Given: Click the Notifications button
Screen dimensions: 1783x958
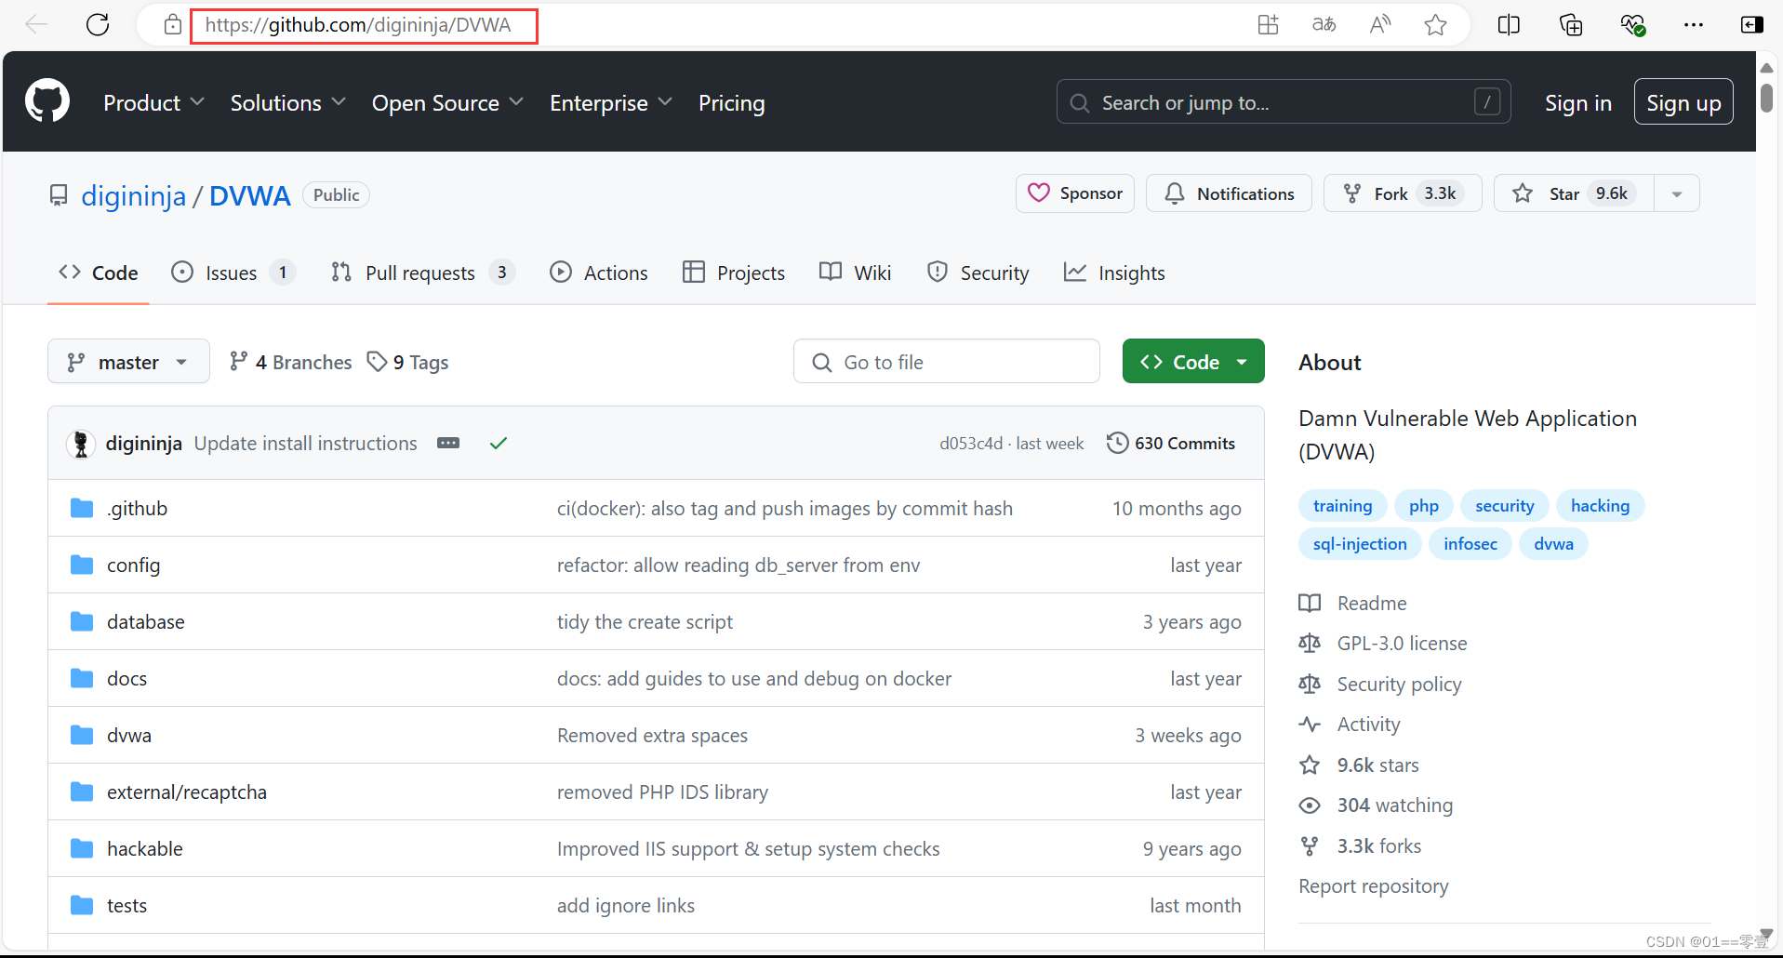Looking at the screenshot, I should tap(1229, 193).
